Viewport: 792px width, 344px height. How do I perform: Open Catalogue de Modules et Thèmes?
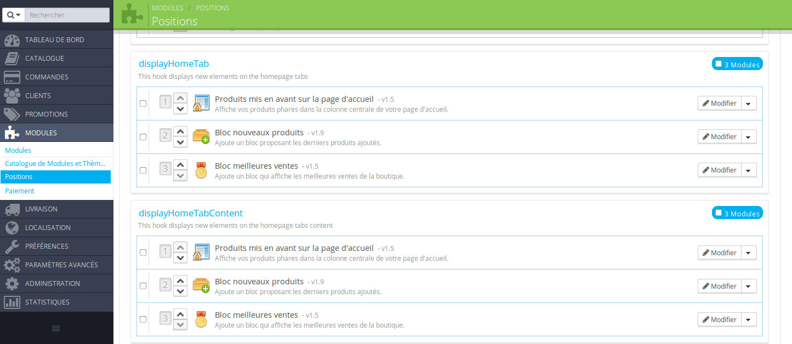tap(55, 164)
